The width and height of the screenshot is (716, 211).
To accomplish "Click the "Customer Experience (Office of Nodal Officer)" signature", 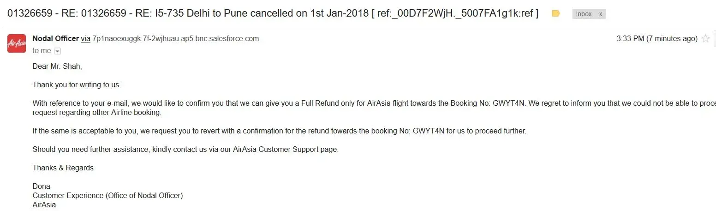I will pyautogui.click(x=108, y=196).
